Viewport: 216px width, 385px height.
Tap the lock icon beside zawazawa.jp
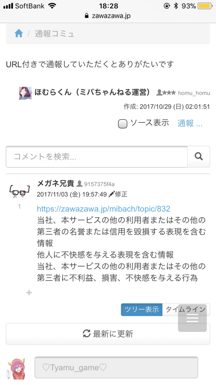87,16
